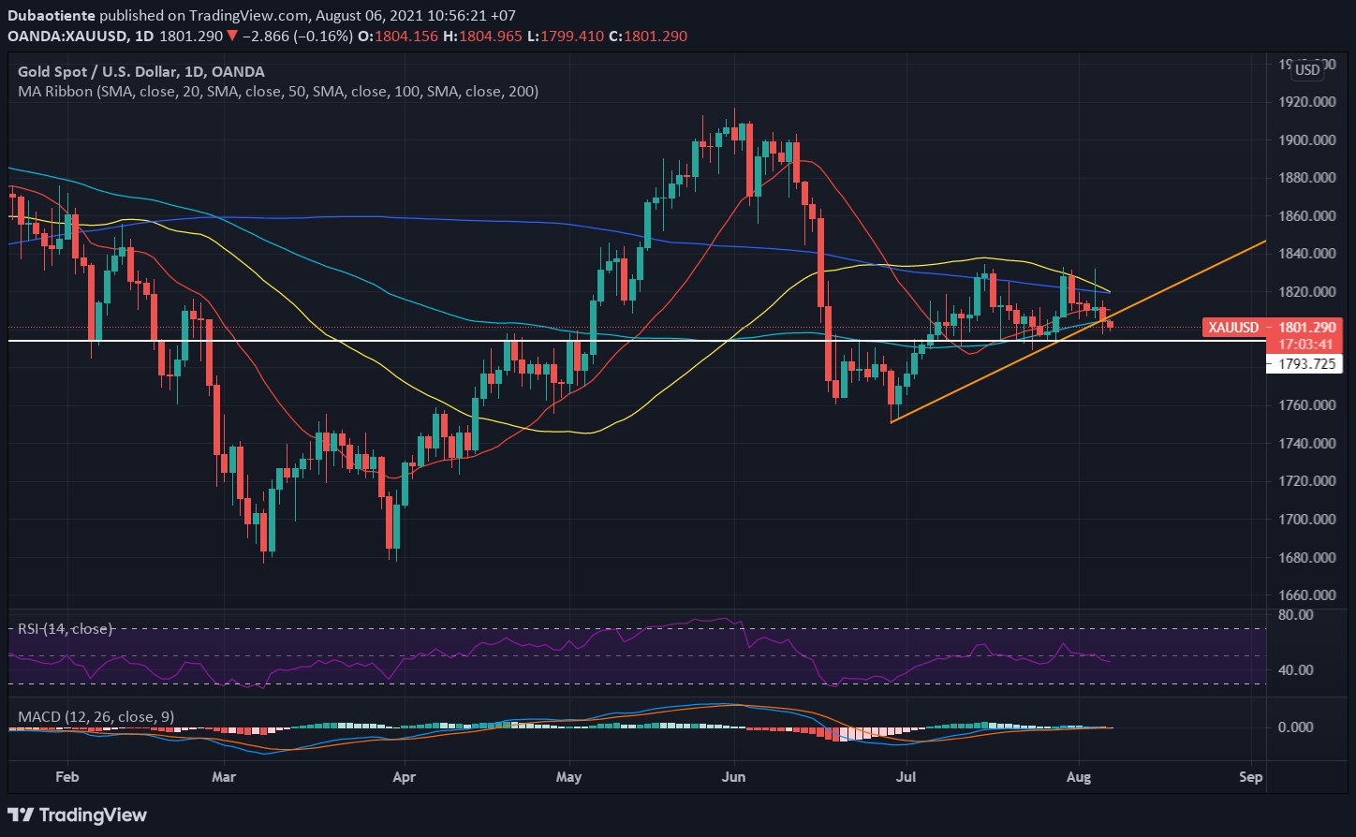The width and height of the screenshot is (1356, 837).
Task: Click the 1793.725 horizontal line price label
Action: pos(1304,364)
